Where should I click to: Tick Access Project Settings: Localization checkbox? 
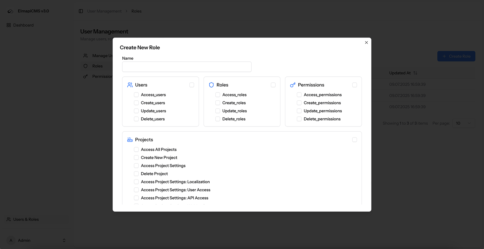click(136, 182)
